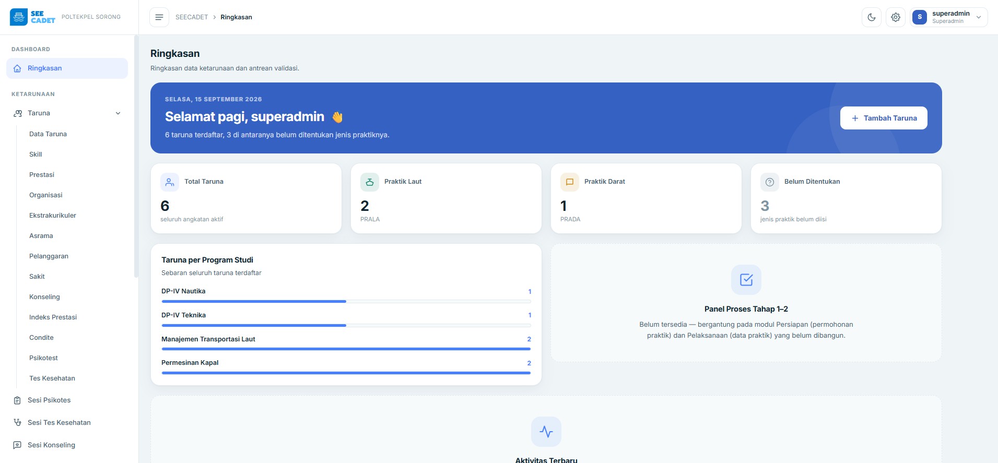Click the DP-IV Nautika progress bar
This screenshot has height=463, width=998.
click(346, 302)
